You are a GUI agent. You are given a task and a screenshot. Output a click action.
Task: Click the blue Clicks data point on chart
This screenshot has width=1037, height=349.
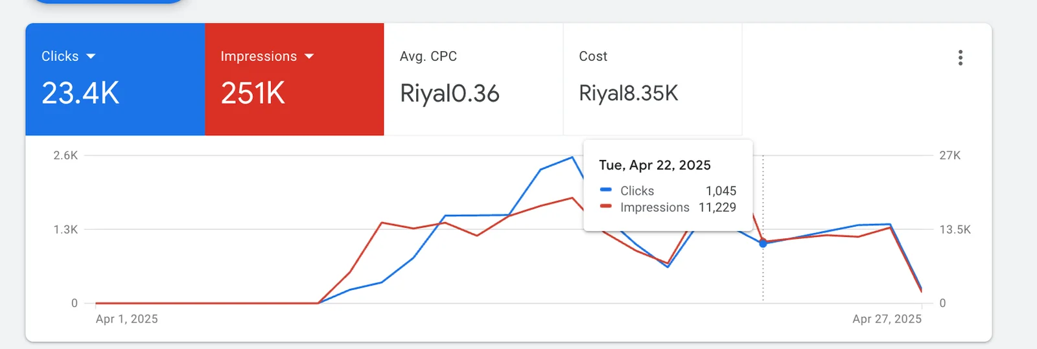pyautogui.click(x=763, y=243)
